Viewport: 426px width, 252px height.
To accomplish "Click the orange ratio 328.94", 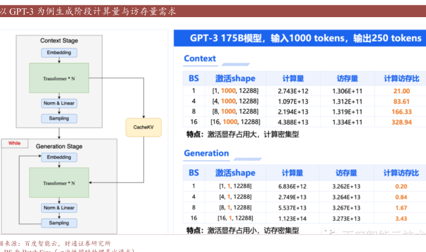I will [402, 122].
